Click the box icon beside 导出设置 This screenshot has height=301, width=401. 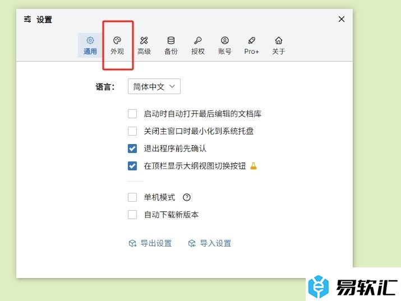132,243
